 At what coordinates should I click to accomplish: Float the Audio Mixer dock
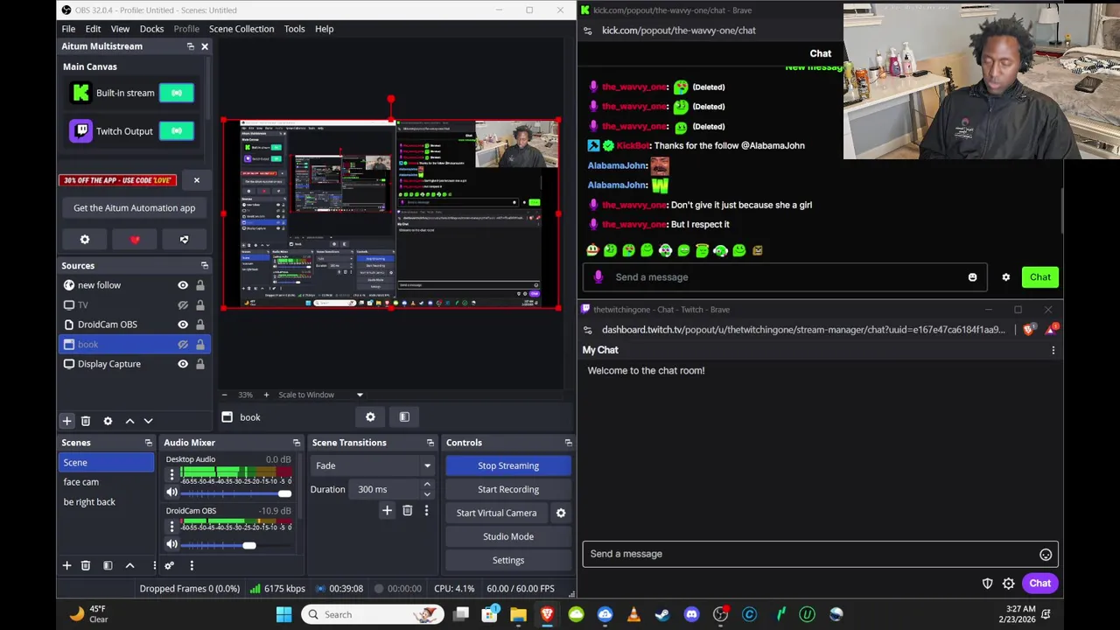click(296, 443)
